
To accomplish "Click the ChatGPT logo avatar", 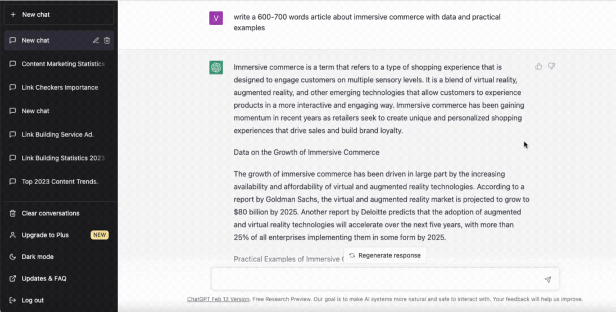I will click(216, 67).
